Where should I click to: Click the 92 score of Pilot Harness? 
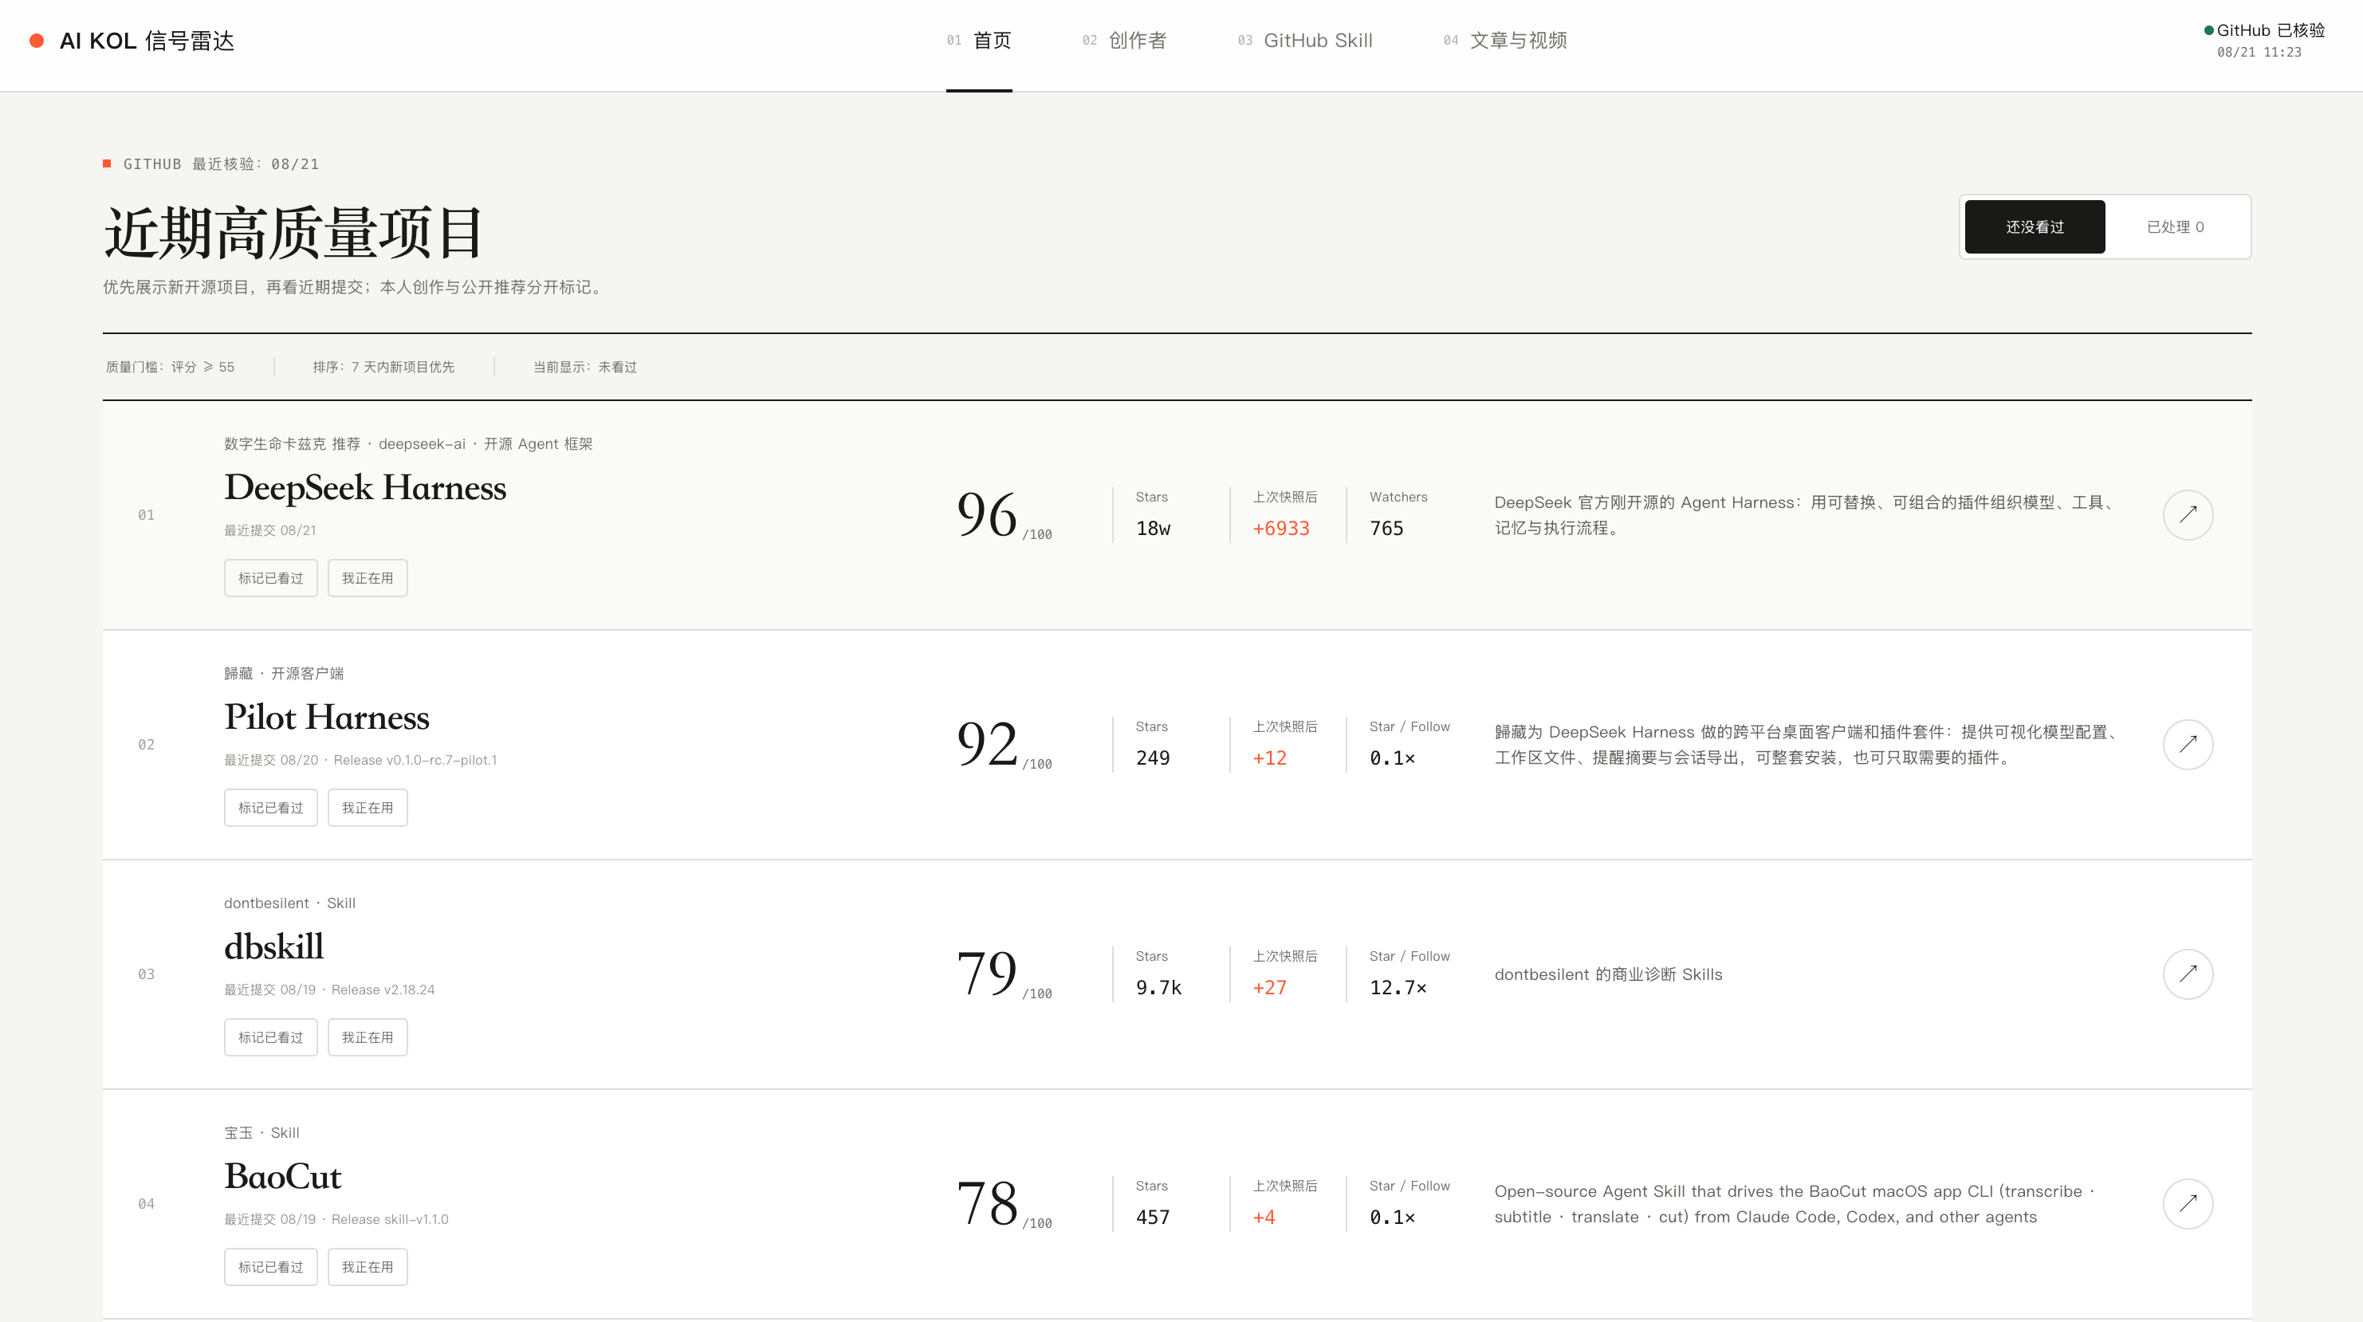pyautogui.click(x=987, y=743)
